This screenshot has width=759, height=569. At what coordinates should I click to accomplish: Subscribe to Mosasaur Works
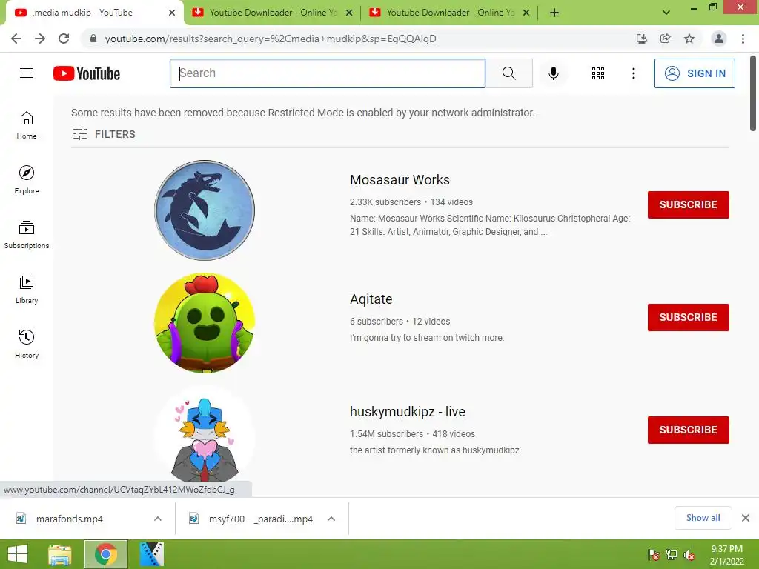pyautogui.click(x=688, y=204)
